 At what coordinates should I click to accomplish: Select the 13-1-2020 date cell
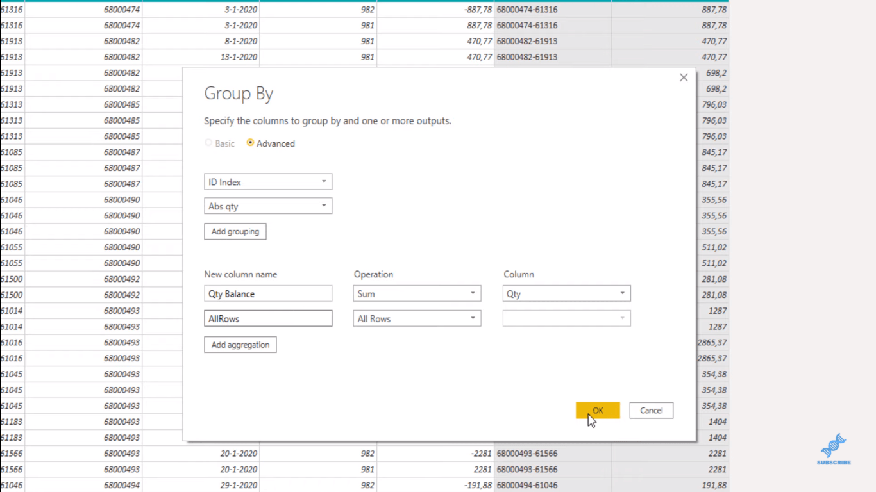click(201, 57)
